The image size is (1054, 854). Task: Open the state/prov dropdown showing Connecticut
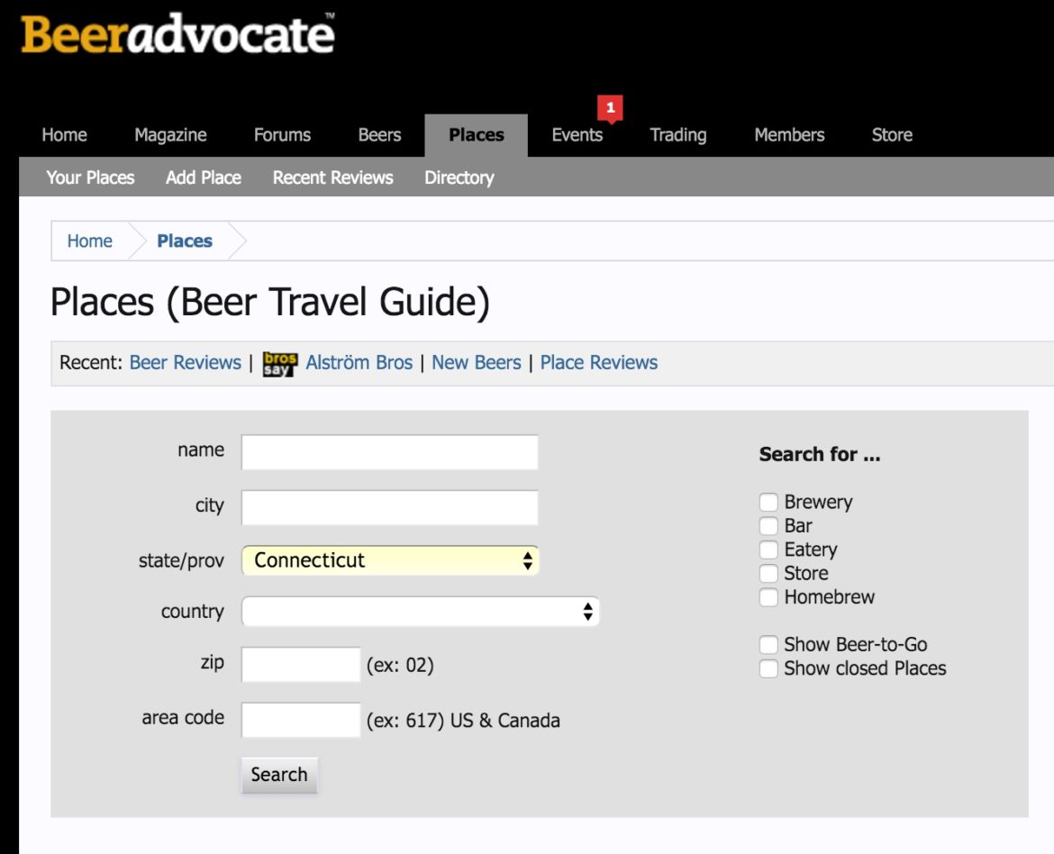tap(391, 560)
